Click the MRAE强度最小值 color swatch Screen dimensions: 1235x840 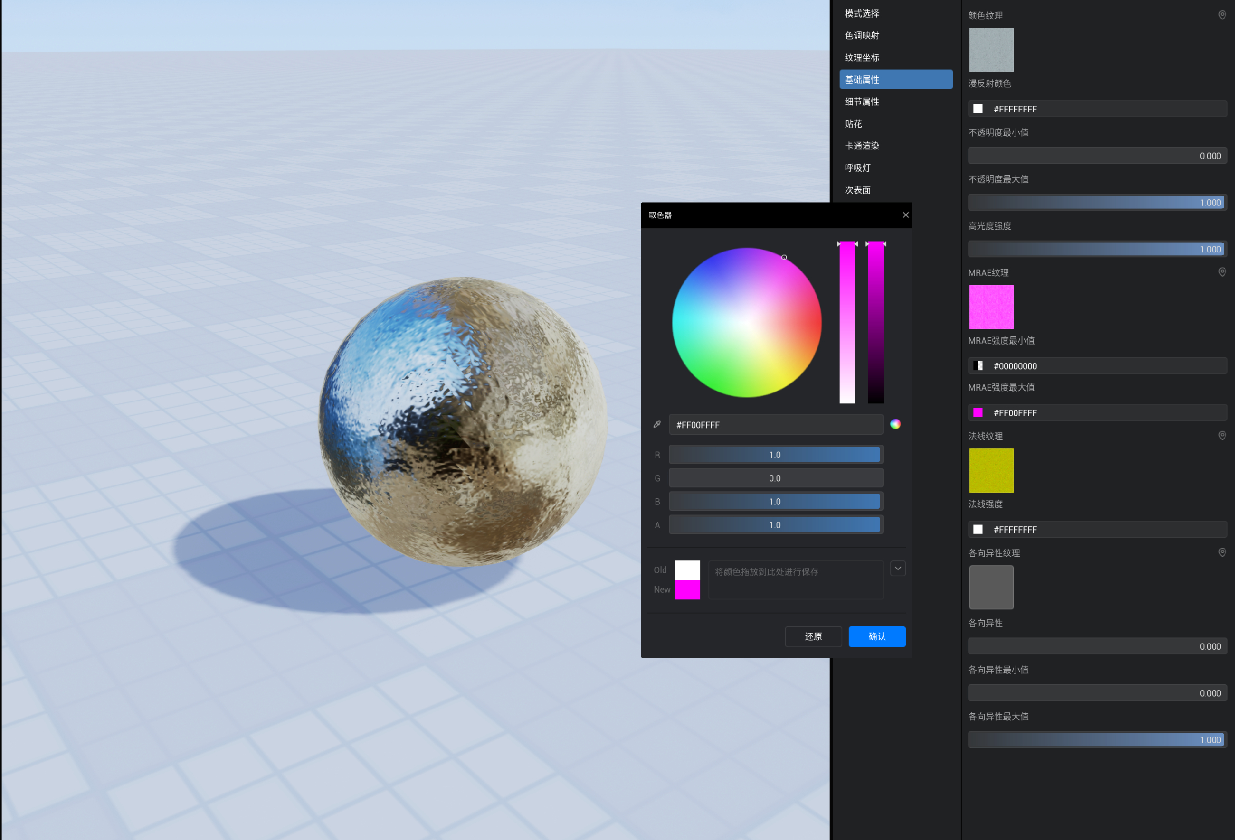(978, 366)
